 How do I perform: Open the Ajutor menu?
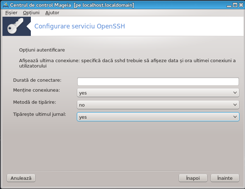click(52, 13)
